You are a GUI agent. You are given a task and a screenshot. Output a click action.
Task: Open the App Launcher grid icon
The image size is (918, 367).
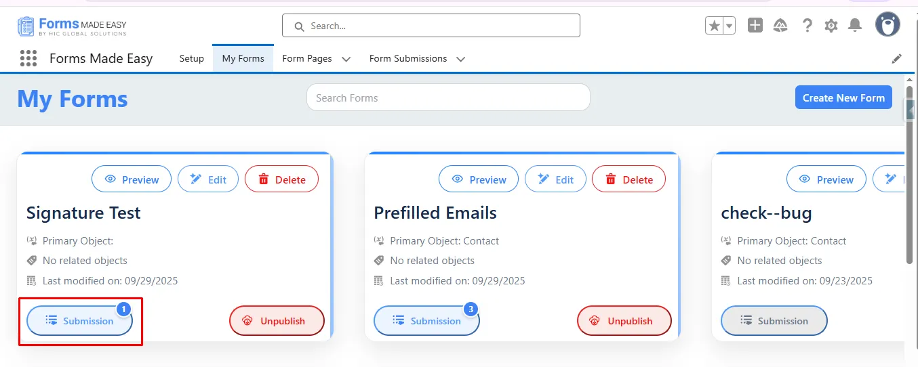pos(28,58)
